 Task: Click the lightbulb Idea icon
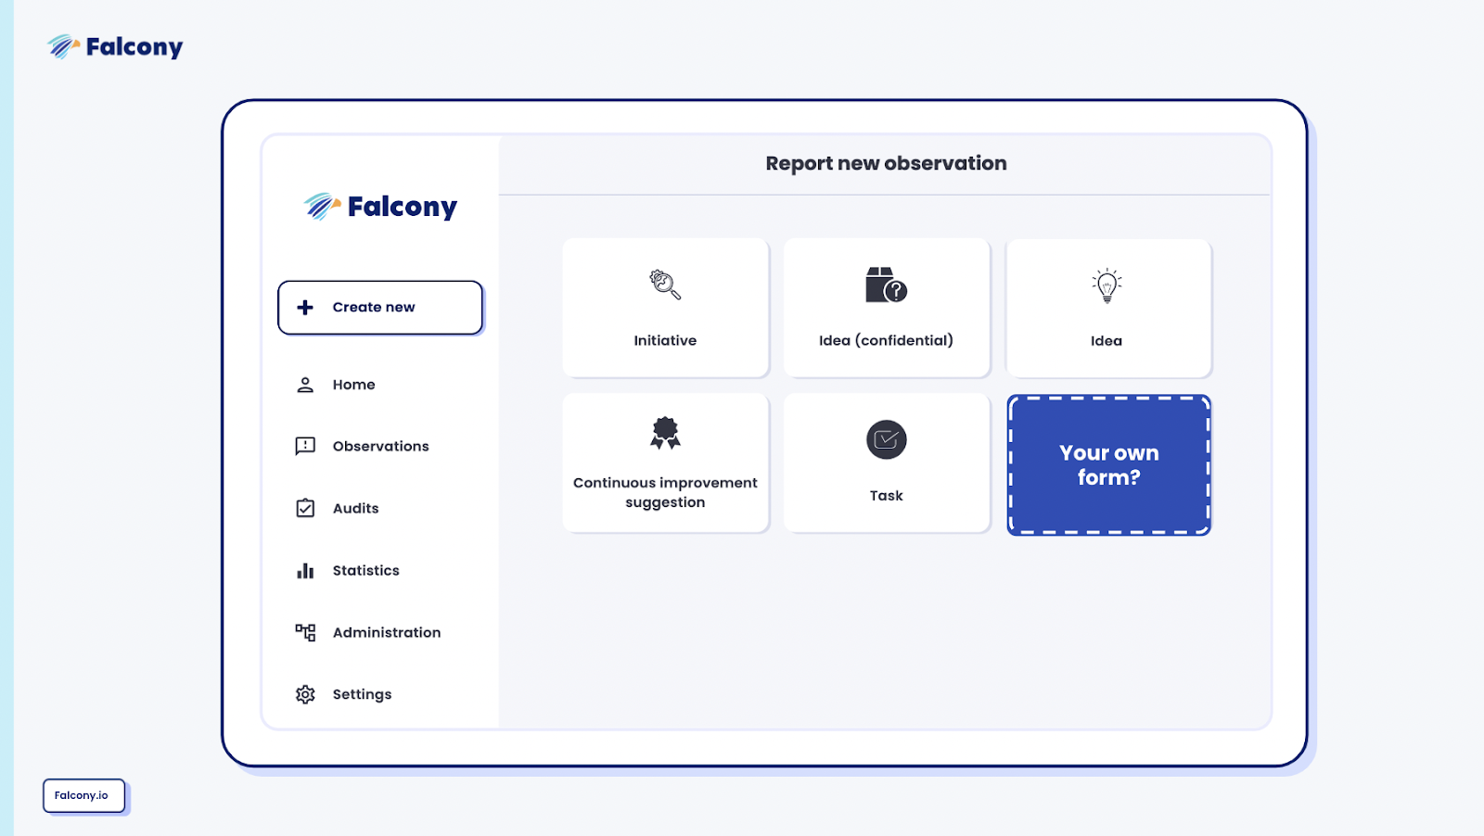[1107, 285]
